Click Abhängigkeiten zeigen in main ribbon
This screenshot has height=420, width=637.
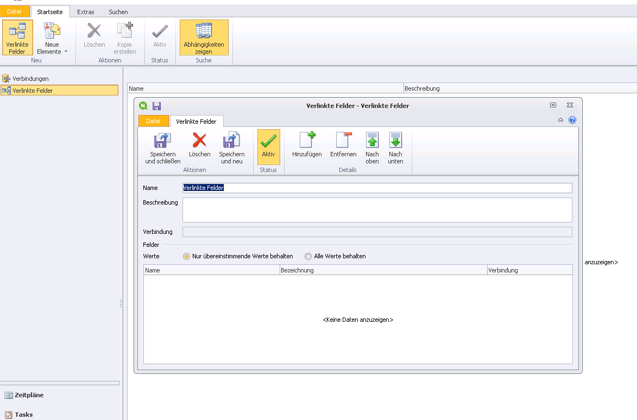[204, 37]
